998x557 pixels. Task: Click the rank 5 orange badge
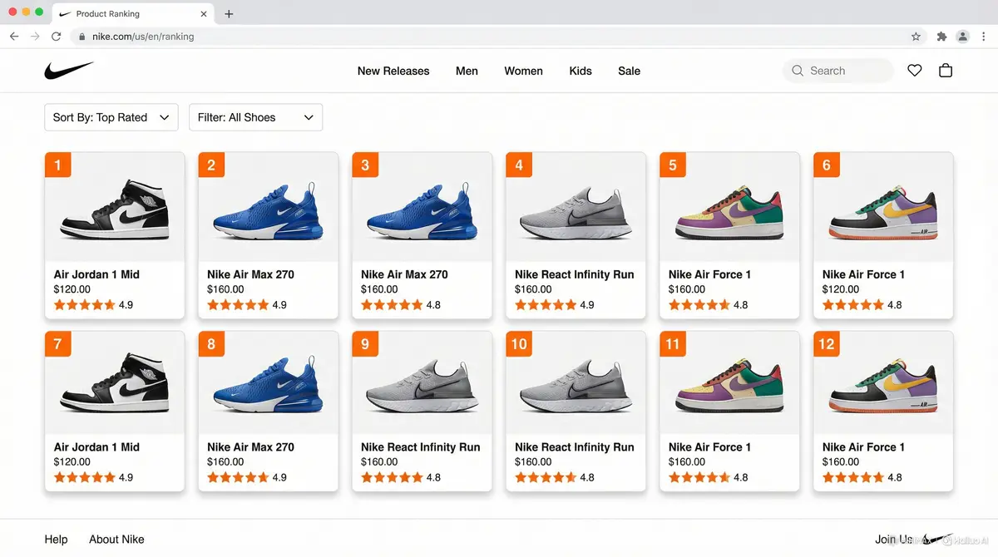point(673,165)
